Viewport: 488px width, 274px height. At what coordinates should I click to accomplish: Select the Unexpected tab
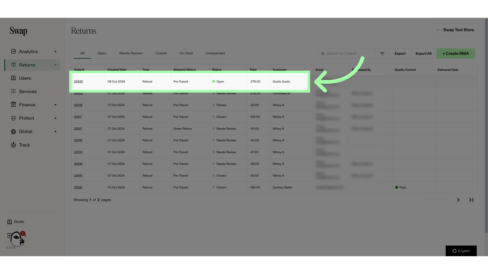click(215, 53)
